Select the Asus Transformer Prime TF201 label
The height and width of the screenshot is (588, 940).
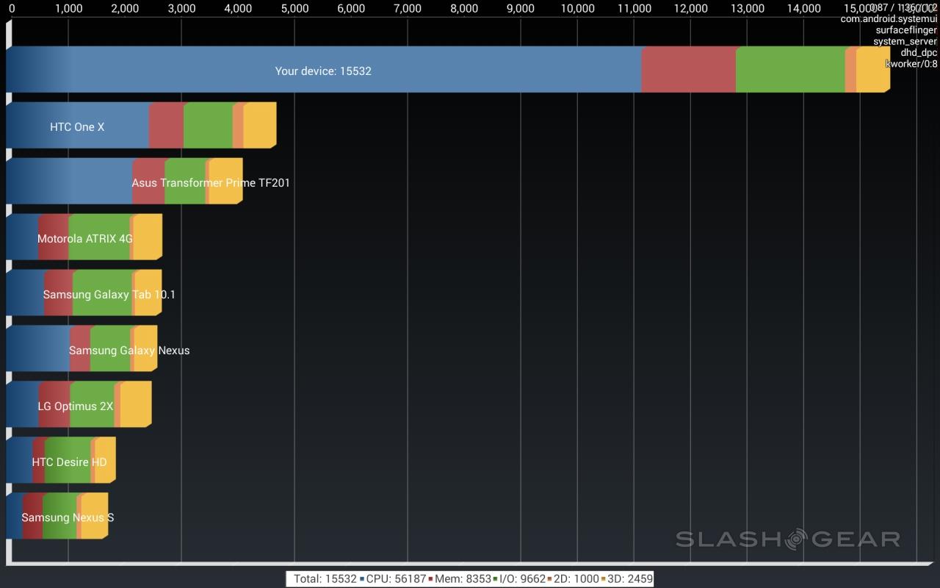pos(211,183)
